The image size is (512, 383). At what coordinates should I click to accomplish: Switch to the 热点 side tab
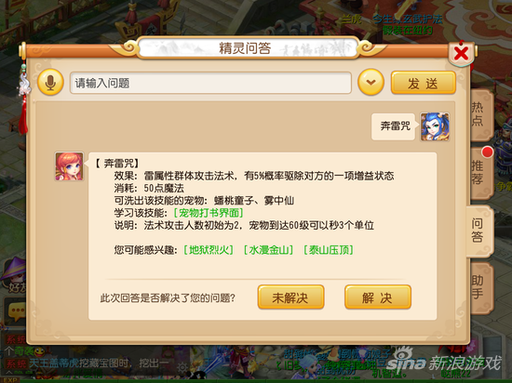click(478, 114)
